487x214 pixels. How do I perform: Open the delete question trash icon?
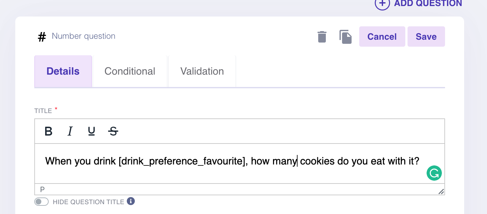pyautogui.click(x=322, y=37)
